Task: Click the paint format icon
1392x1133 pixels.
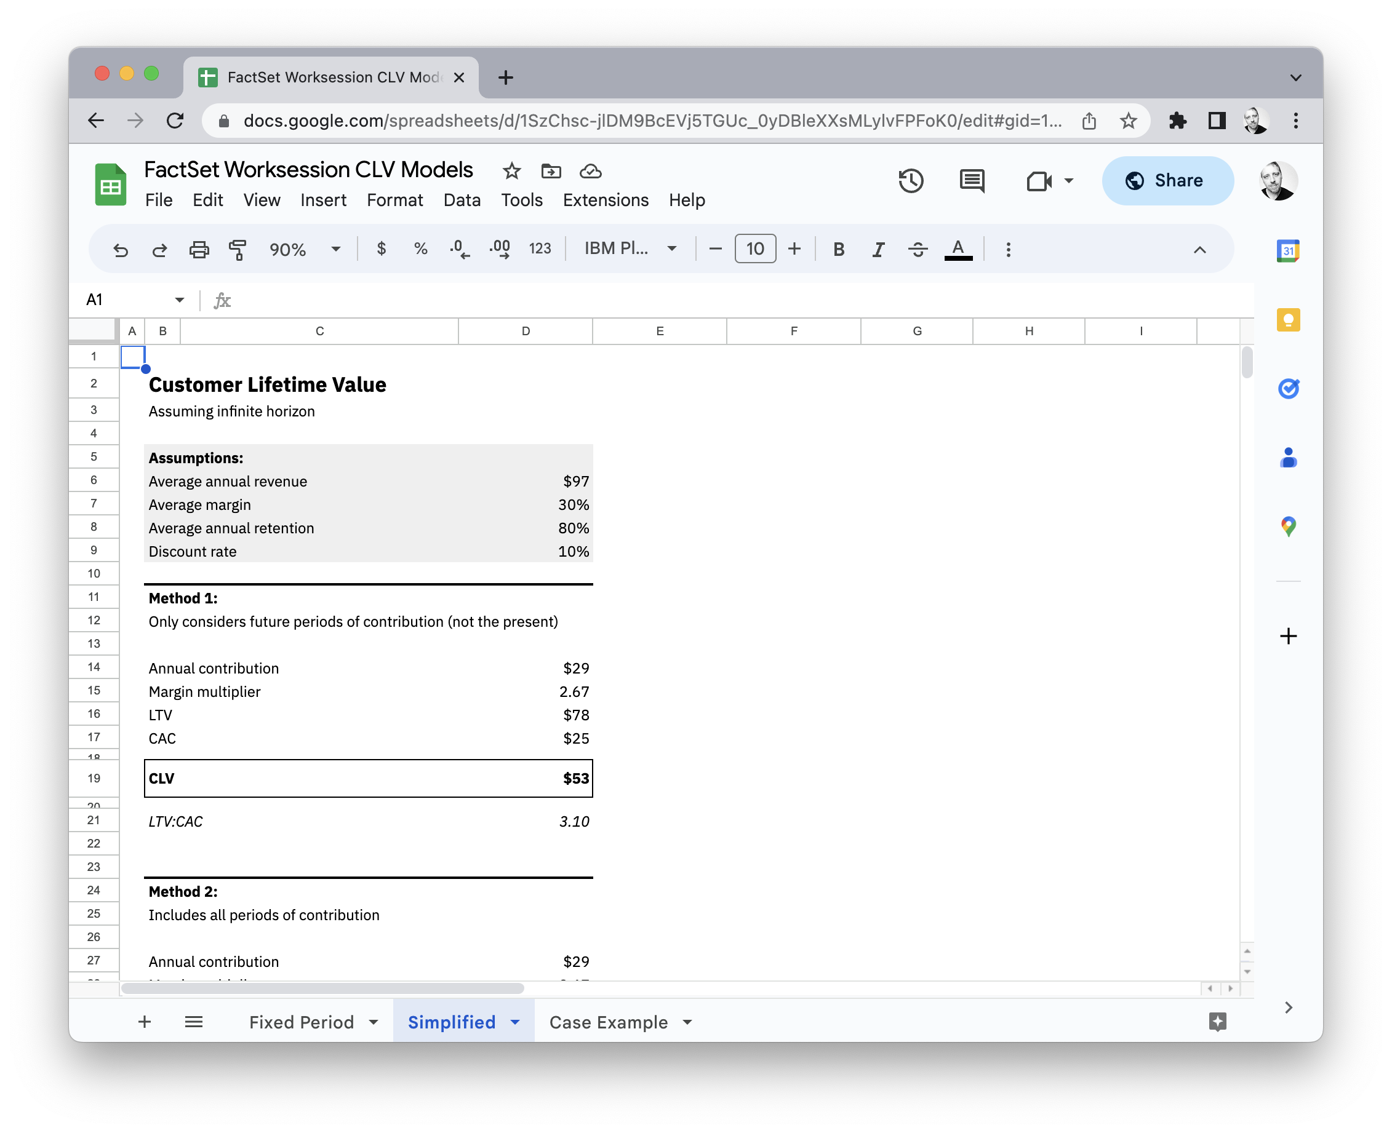Action: coord(238,249)
